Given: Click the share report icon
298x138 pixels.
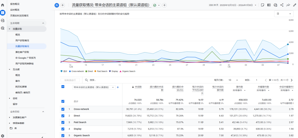Looking at the screenshot, I should click(x=282, y=5).
